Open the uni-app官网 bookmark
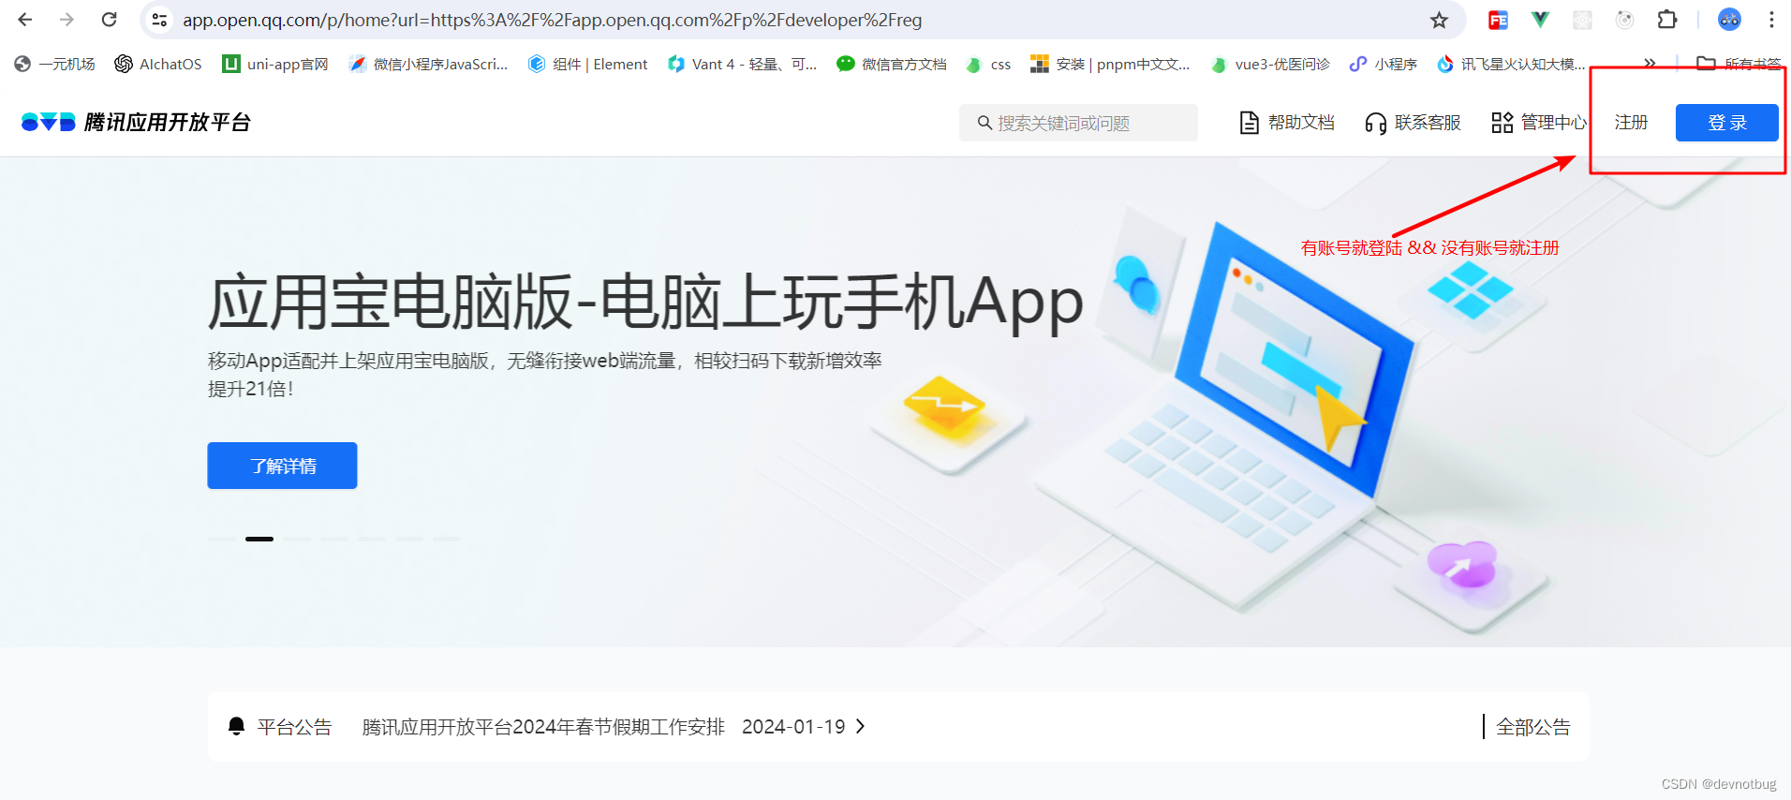 pyautogui.click(x=275, y=64)
